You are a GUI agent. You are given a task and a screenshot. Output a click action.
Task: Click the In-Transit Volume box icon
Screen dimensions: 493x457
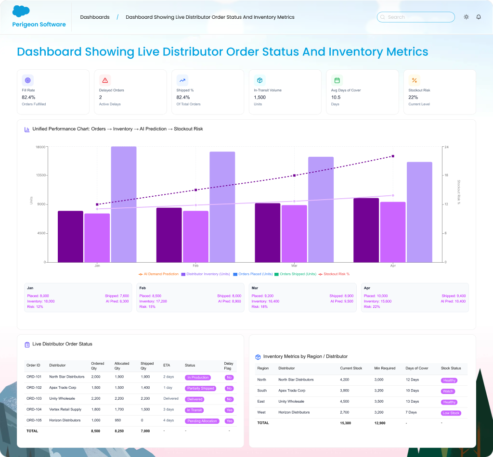point(259,80)
